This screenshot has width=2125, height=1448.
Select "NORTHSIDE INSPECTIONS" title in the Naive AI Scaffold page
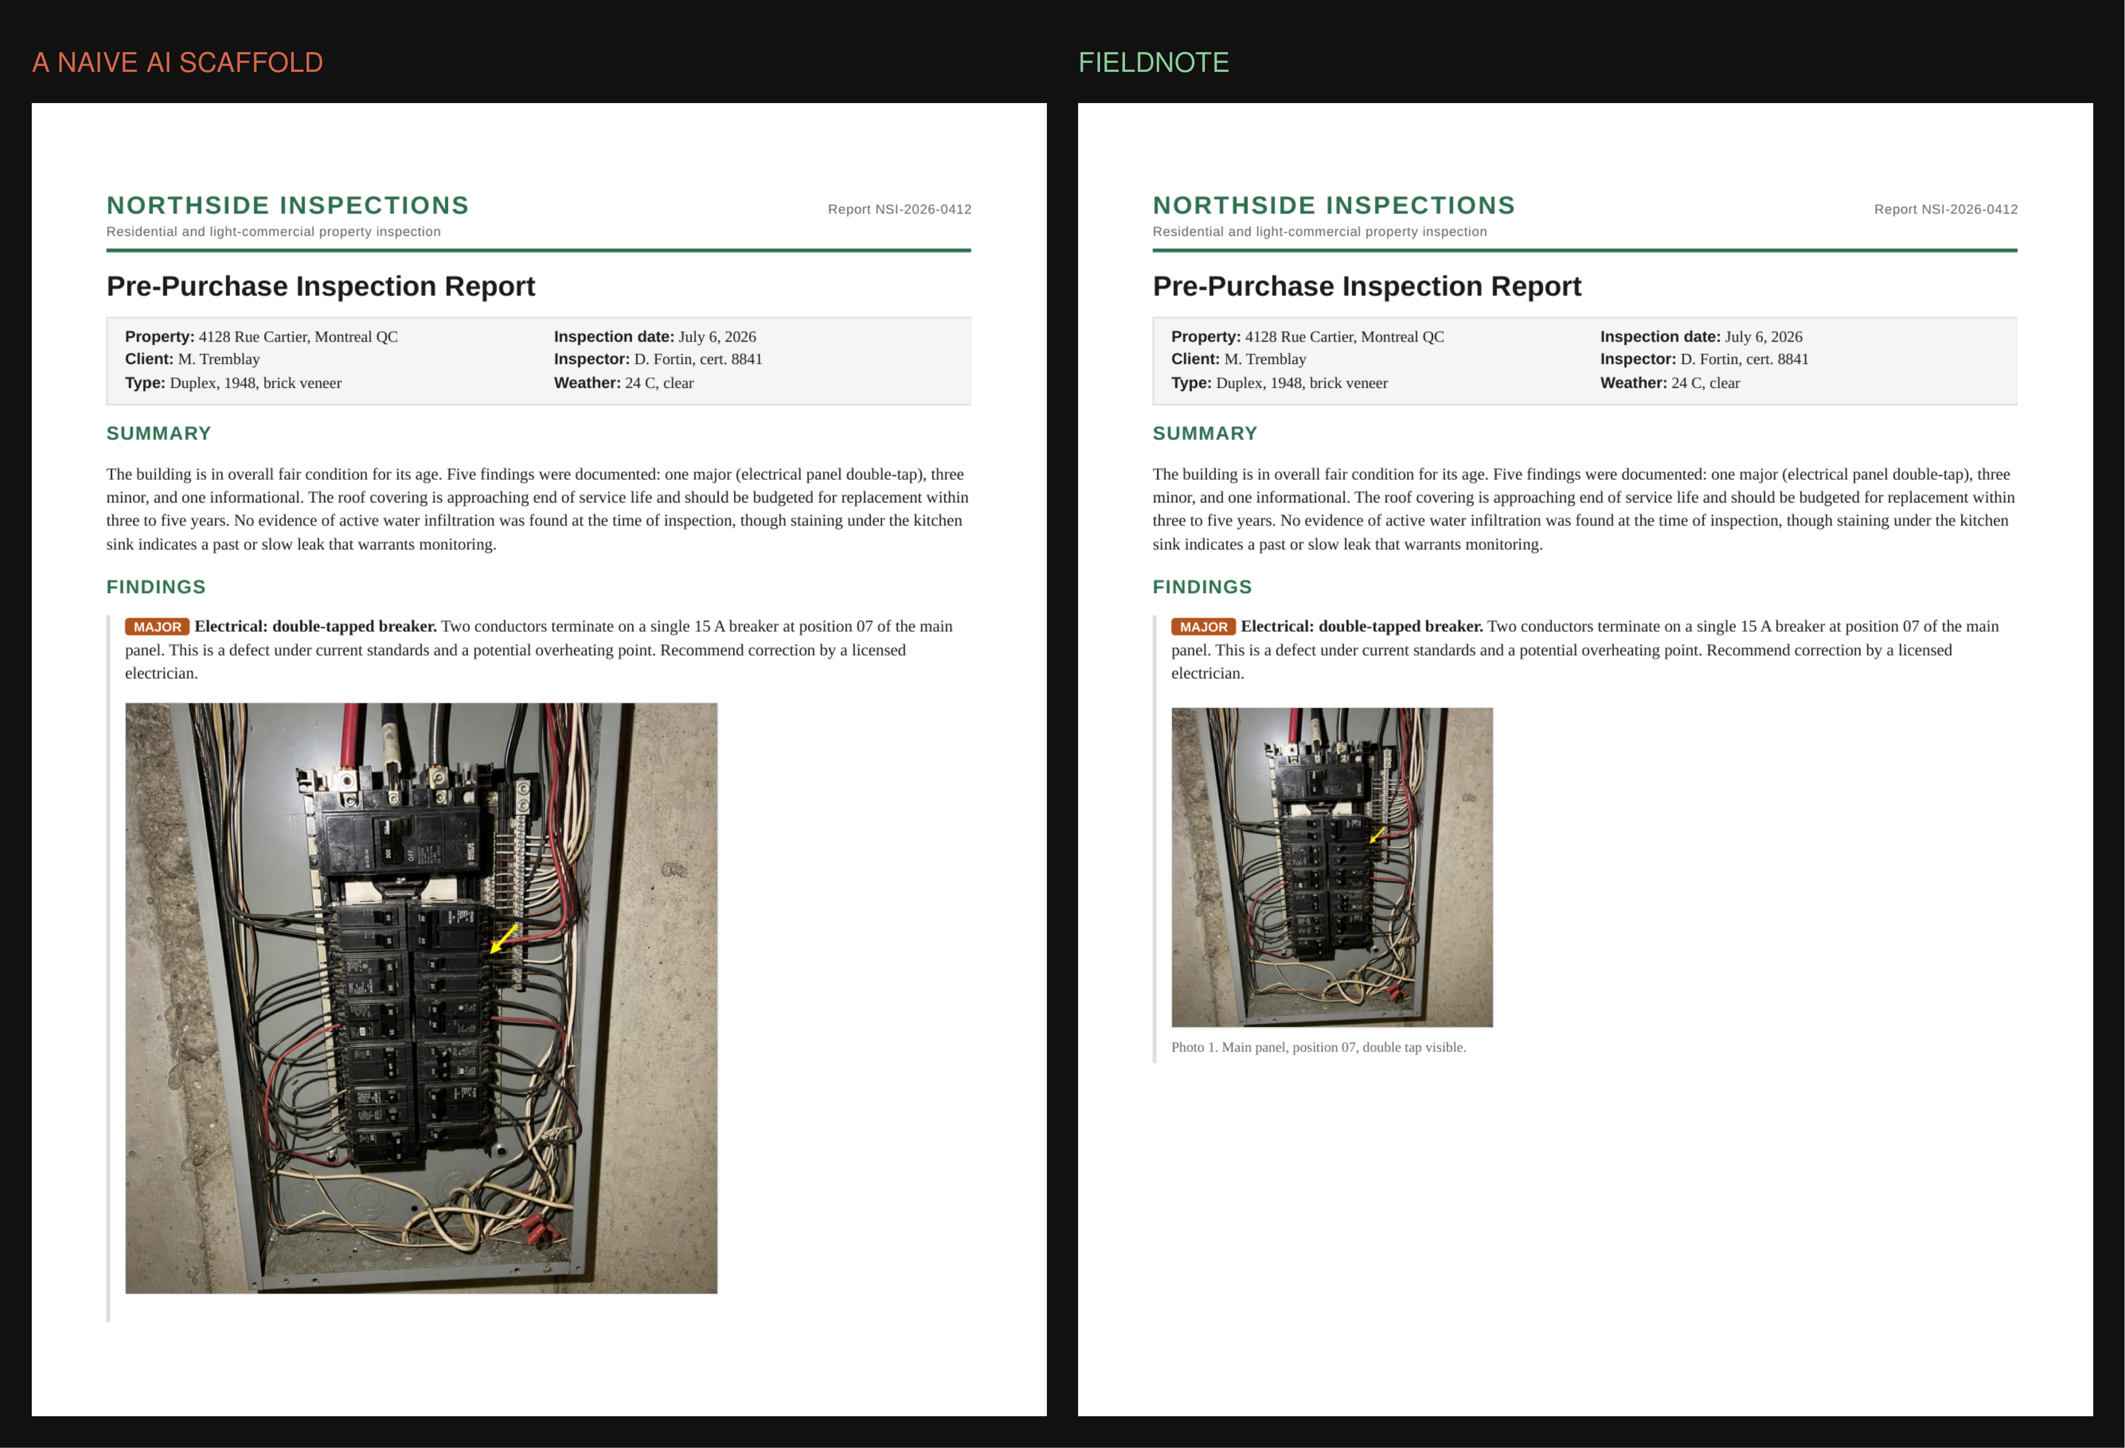[x=287, y=205]
